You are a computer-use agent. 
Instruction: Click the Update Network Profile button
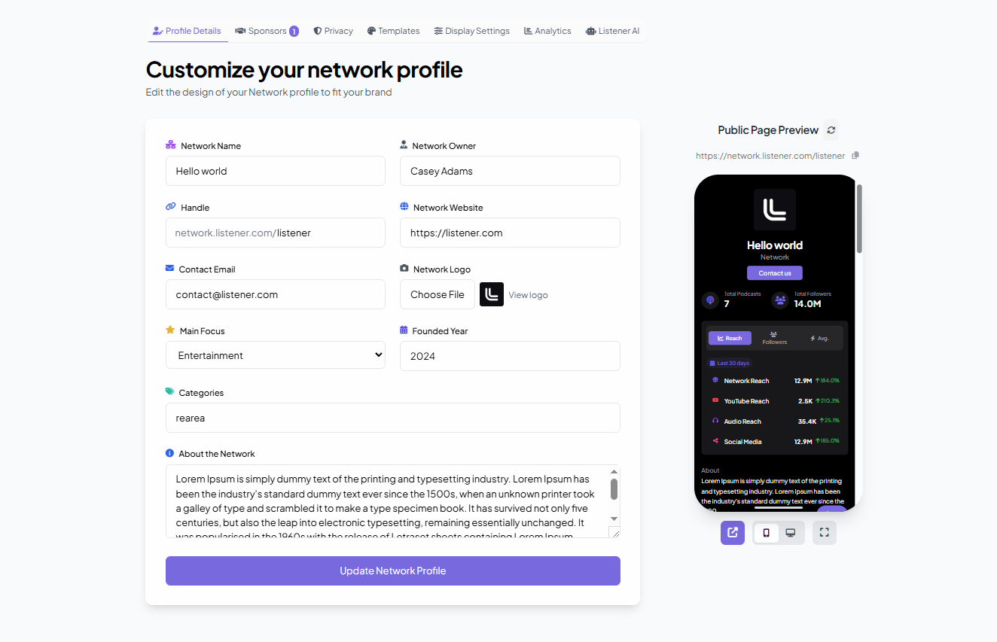392,570
